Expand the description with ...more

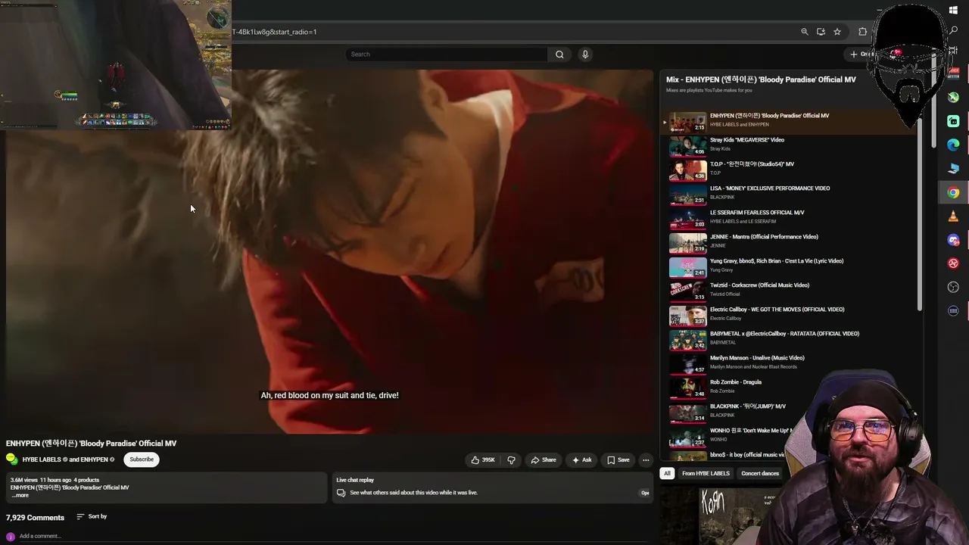(x=20, y=495)
